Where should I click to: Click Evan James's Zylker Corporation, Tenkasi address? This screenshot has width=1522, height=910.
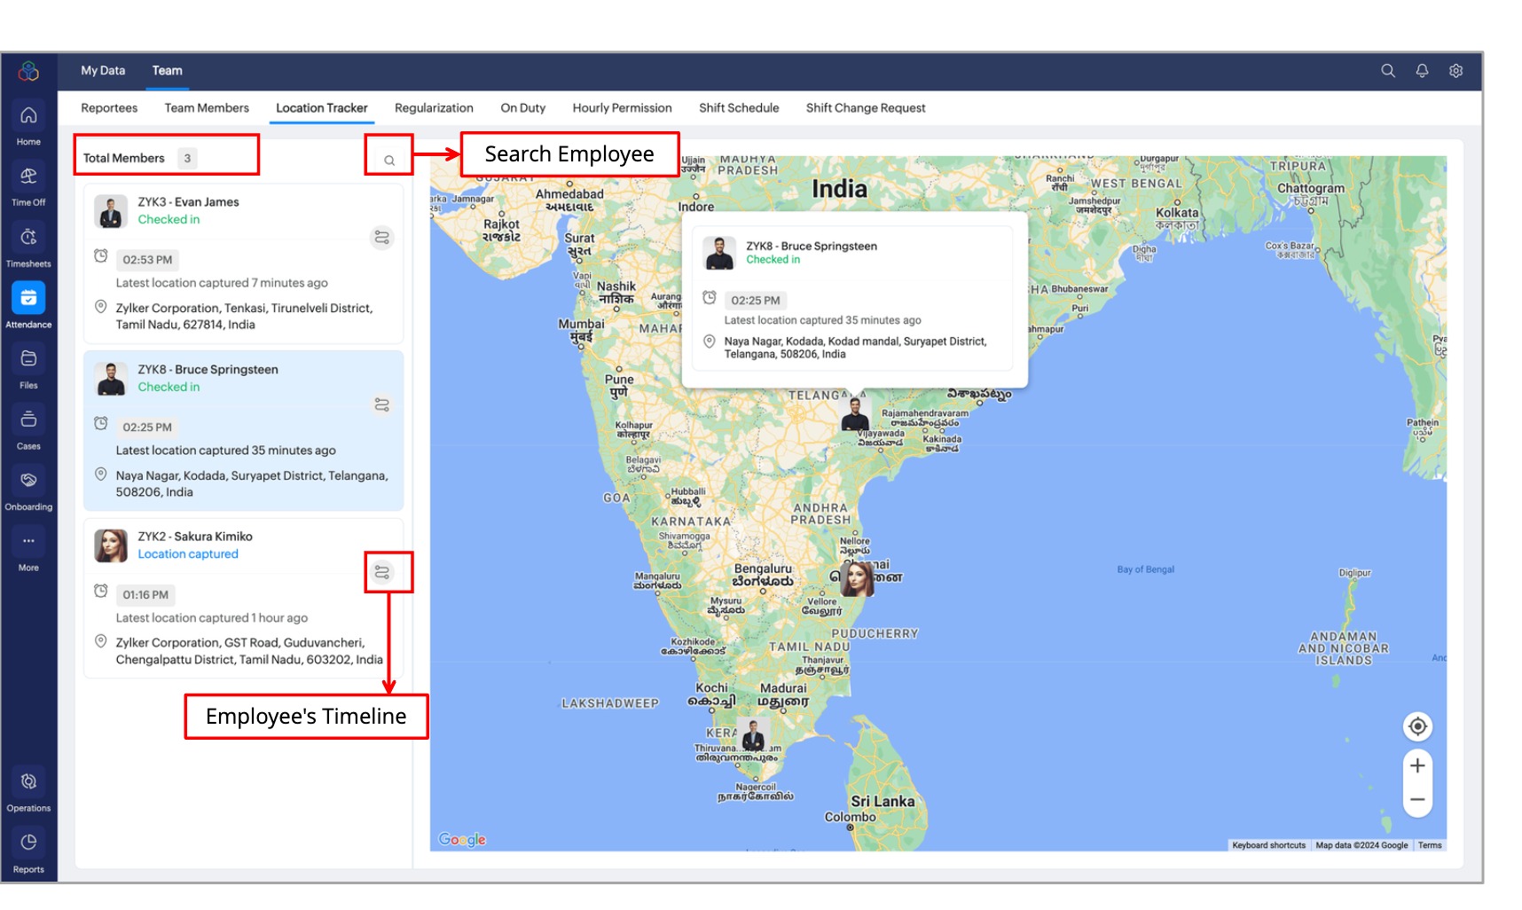click(244, 317)
